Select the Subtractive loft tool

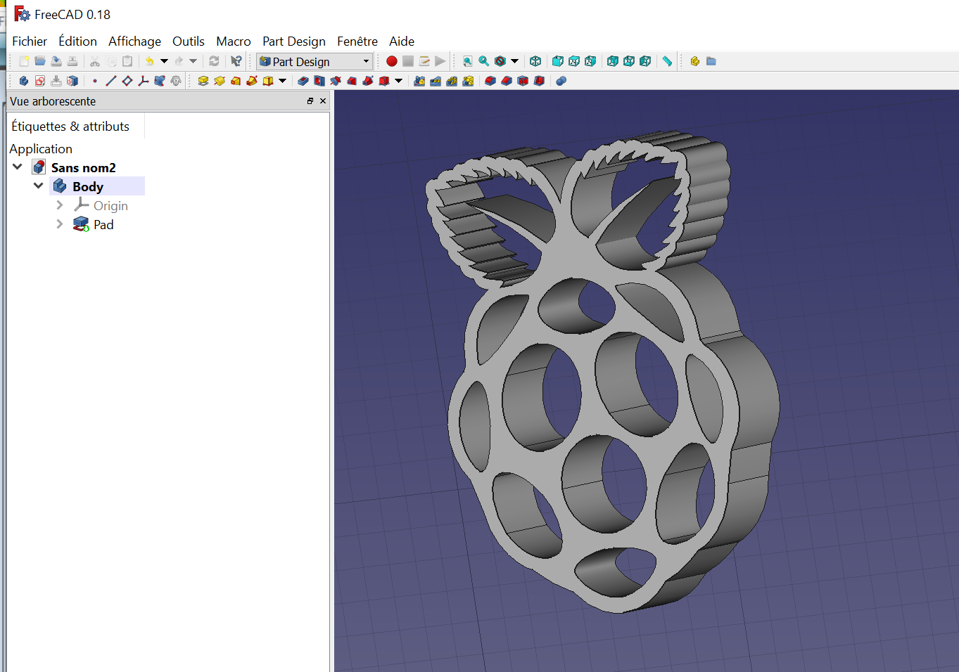tap(352, 81)
